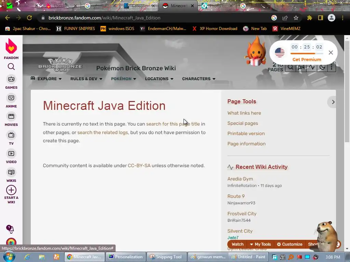Click user Jwle7 link

click(x=233, y=238)
